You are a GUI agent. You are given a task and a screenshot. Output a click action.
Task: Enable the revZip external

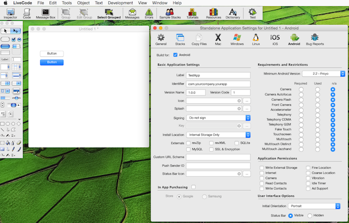tap(188, 143)
